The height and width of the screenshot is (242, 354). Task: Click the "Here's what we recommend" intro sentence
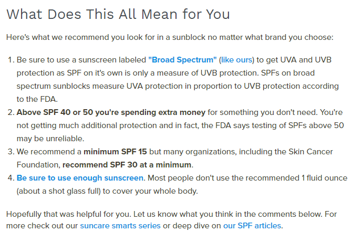170,37
